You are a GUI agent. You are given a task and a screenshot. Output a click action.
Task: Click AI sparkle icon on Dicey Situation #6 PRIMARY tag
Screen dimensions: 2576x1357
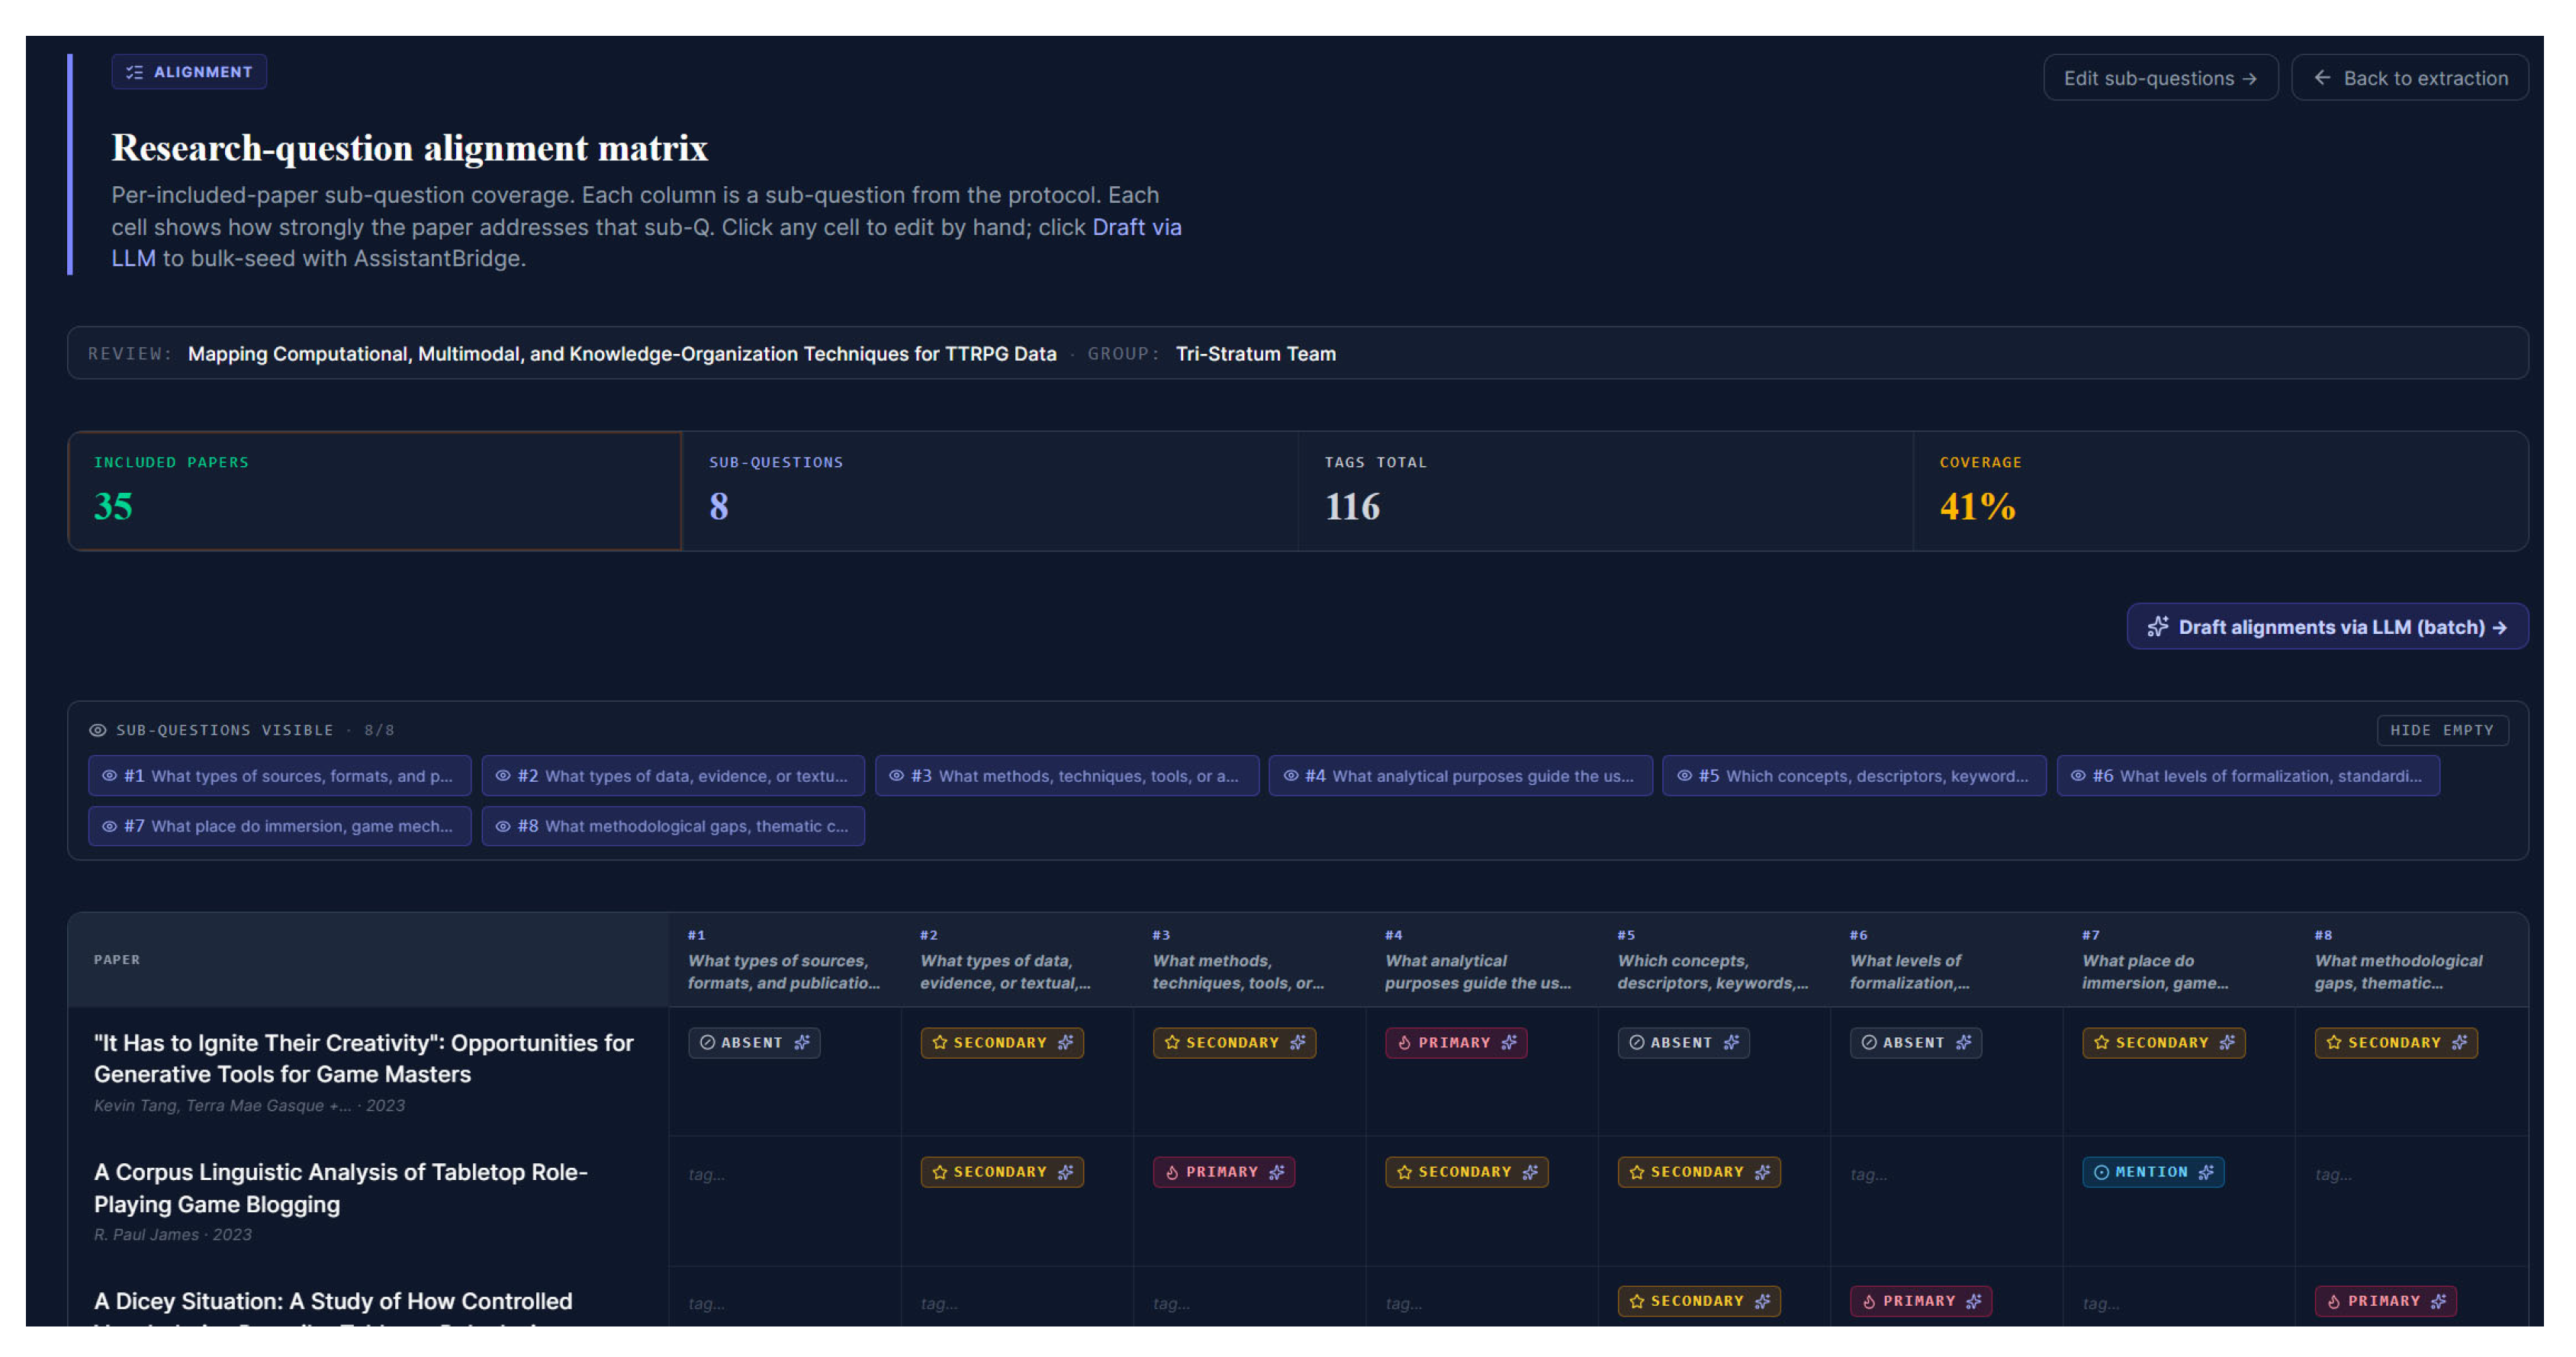(1974, 1301)
